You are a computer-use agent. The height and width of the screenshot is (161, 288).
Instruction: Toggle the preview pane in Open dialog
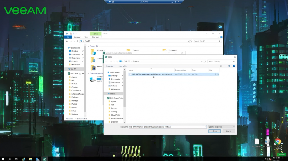[229, 66]
